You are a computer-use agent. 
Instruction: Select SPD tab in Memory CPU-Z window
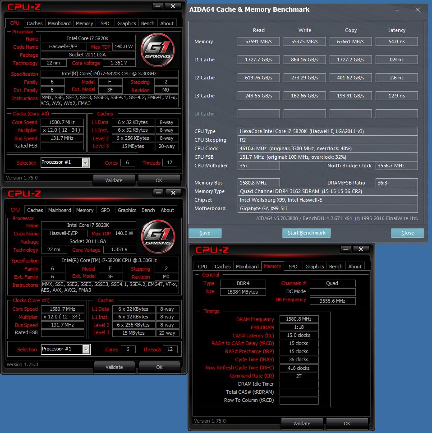coord(293,267)
